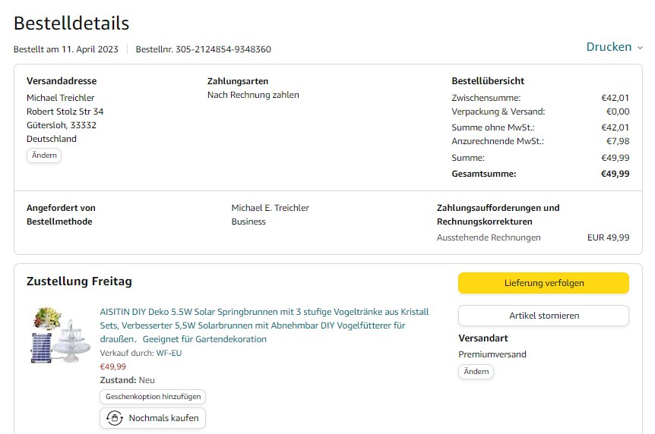Select the Ausstehende Rechnungen entry

coord(489,237)
